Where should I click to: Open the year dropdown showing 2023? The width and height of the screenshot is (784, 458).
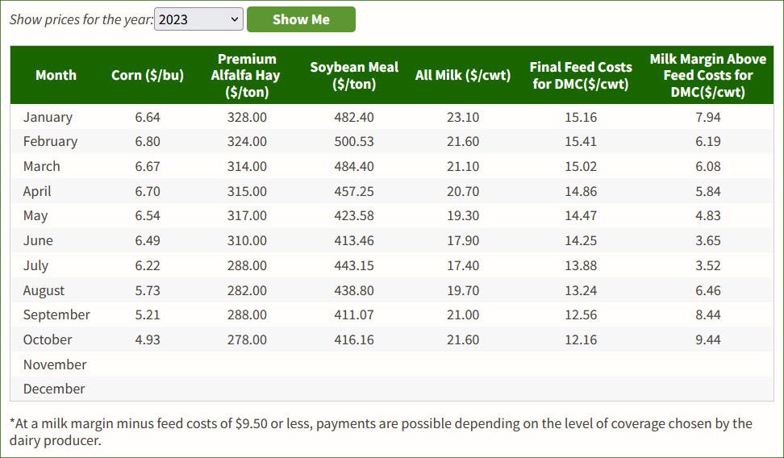[198, 19]
